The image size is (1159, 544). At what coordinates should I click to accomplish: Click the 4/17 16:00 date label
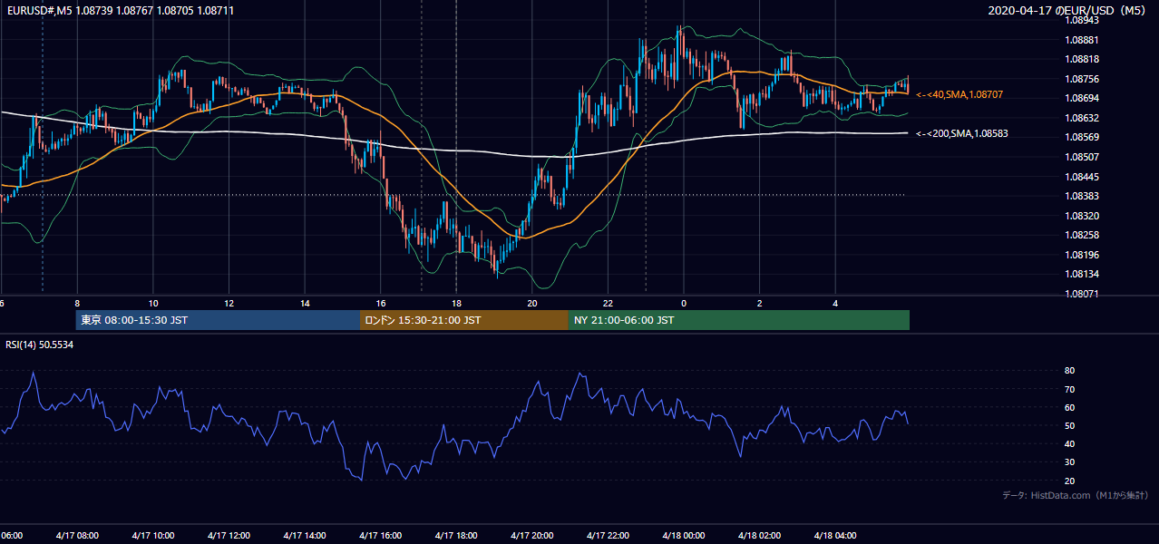pyautogui.click(x=380, y=535)
